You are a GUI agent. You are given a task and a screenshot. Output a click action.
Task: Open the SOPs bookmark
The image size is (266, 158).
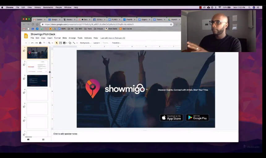pyautogui.click(x=62, y=29)
